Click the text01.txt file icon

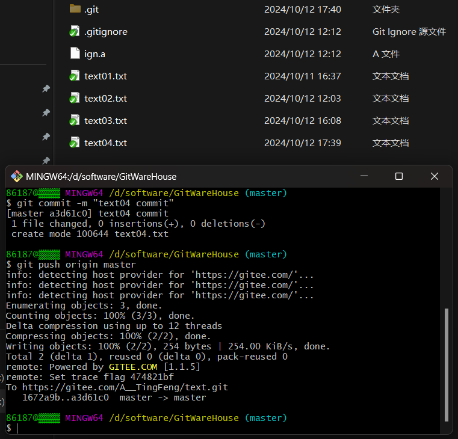(75, 76)
